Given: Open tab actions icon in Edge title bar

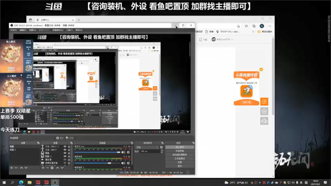Looking at the screenshot, I should 30,20.
